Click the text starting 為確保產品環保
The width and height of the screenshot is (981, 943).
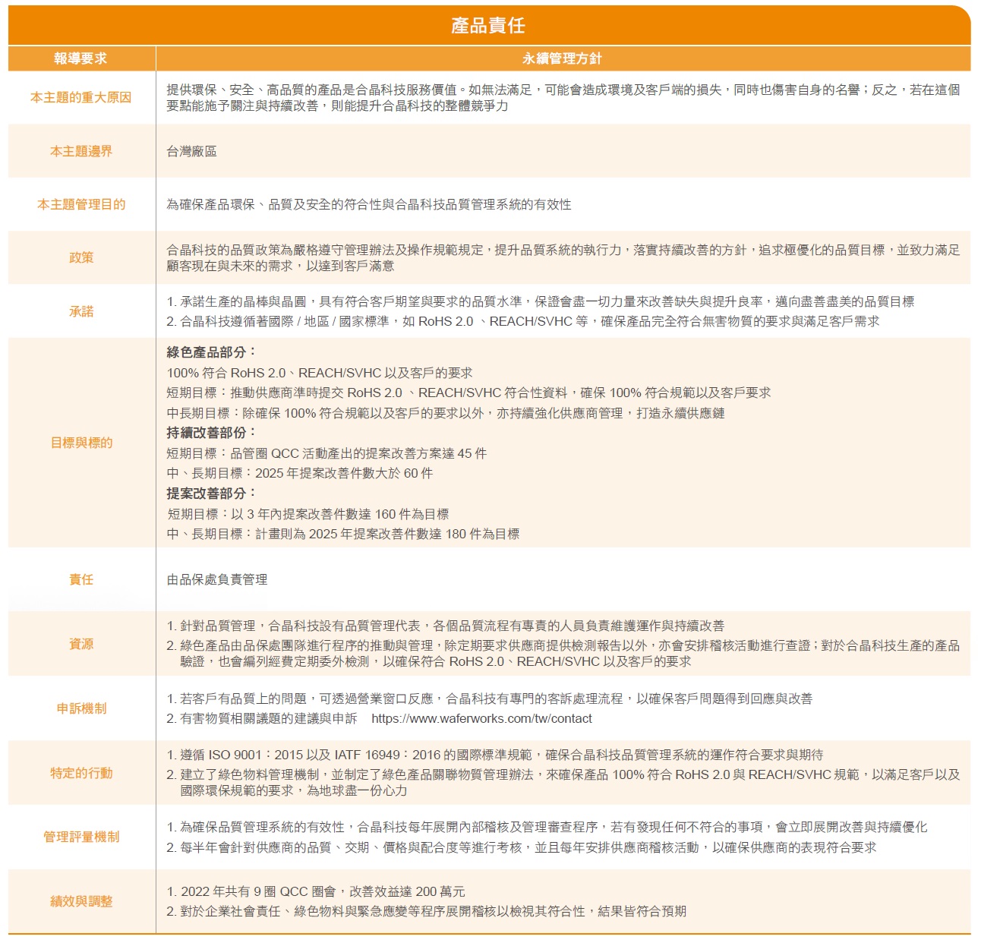(369, 204)
